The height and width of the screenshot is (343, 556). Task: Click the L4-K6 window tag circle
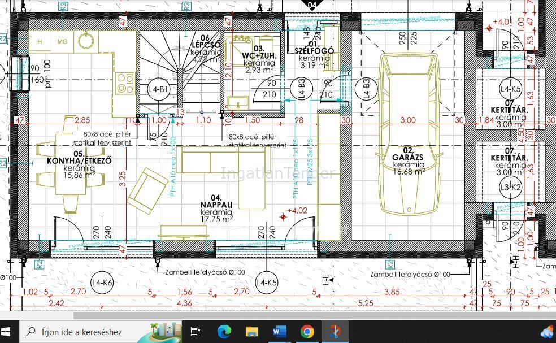click(102, 283)
